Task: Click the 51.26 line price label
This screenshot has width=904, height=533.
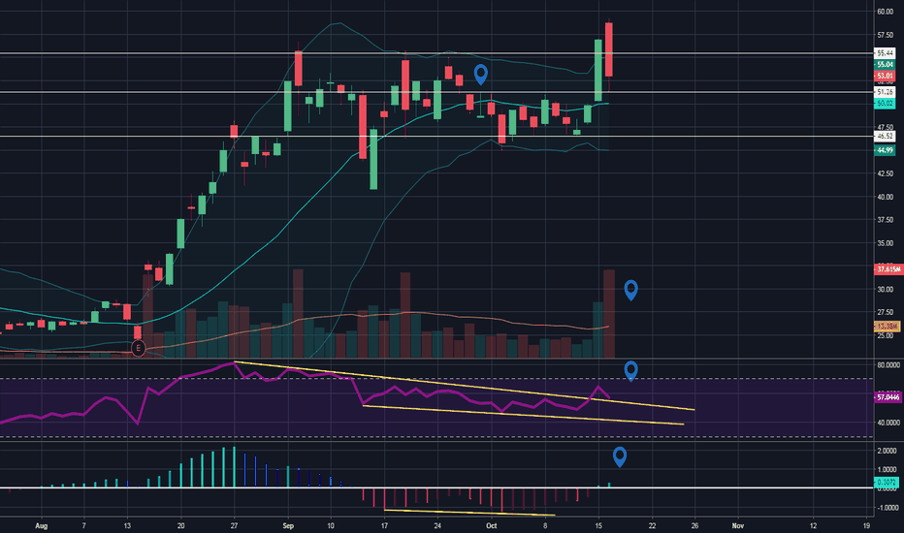Action: tap(885, 92)
